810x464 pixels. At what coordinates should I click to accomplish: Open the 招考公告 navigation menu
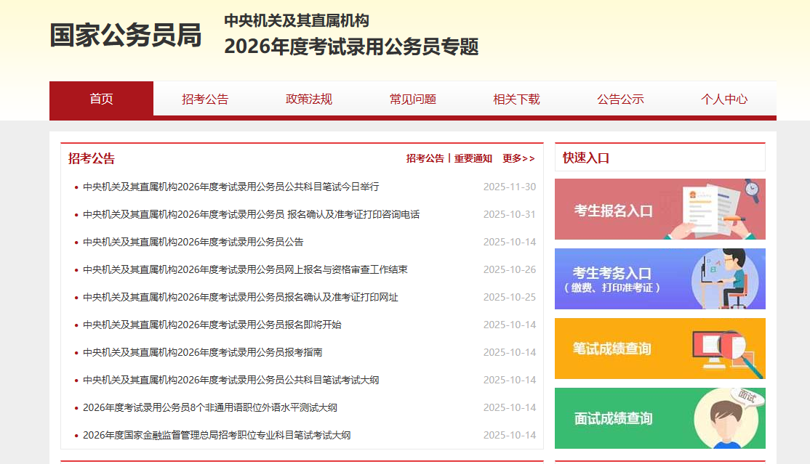coord(205,99)
